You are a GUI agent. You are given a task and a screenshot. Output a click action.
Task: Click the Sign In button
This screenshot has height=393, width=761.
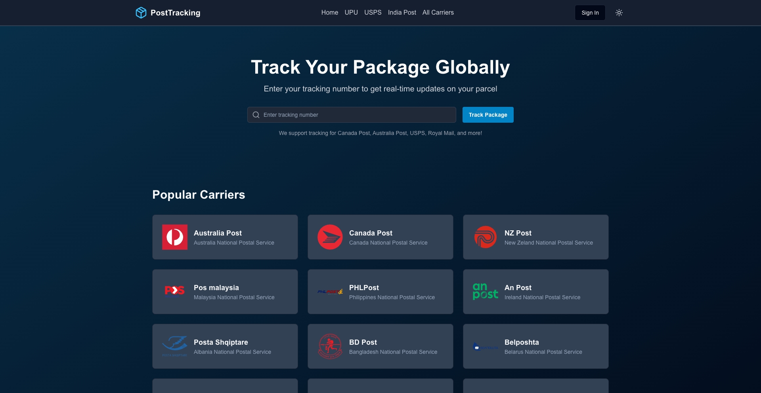pyautogui.click(x=589, y=13)
